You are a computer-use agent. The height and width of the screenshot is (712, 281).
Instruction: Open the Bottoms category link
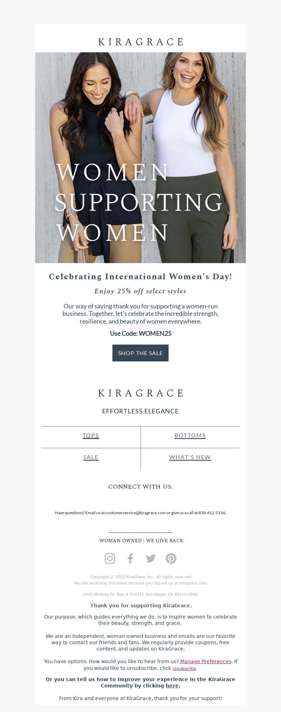pos(190,436)
